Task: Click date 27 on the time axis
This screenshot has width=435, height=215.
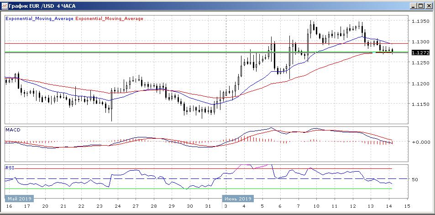Action: click(136, 206)
